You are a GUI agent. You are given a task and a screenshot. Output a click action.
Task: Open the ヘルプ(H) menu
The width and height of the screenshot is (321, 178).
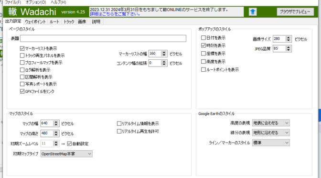pos(58,2)
